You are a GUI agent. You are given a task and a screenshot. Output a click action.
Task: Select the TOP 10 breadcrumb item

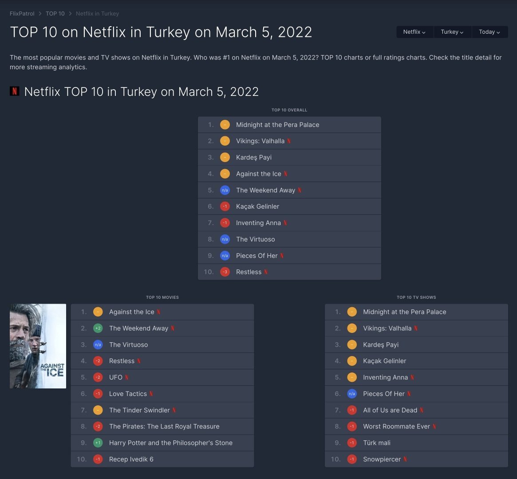[55, 14]
